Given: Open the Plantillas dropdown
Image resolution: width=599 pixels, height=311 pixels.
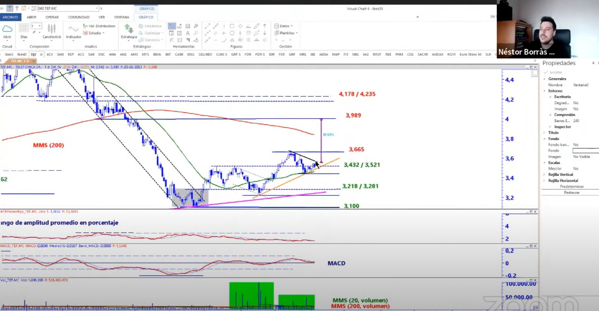Looking at the screenshot, I should pos(286,33).
